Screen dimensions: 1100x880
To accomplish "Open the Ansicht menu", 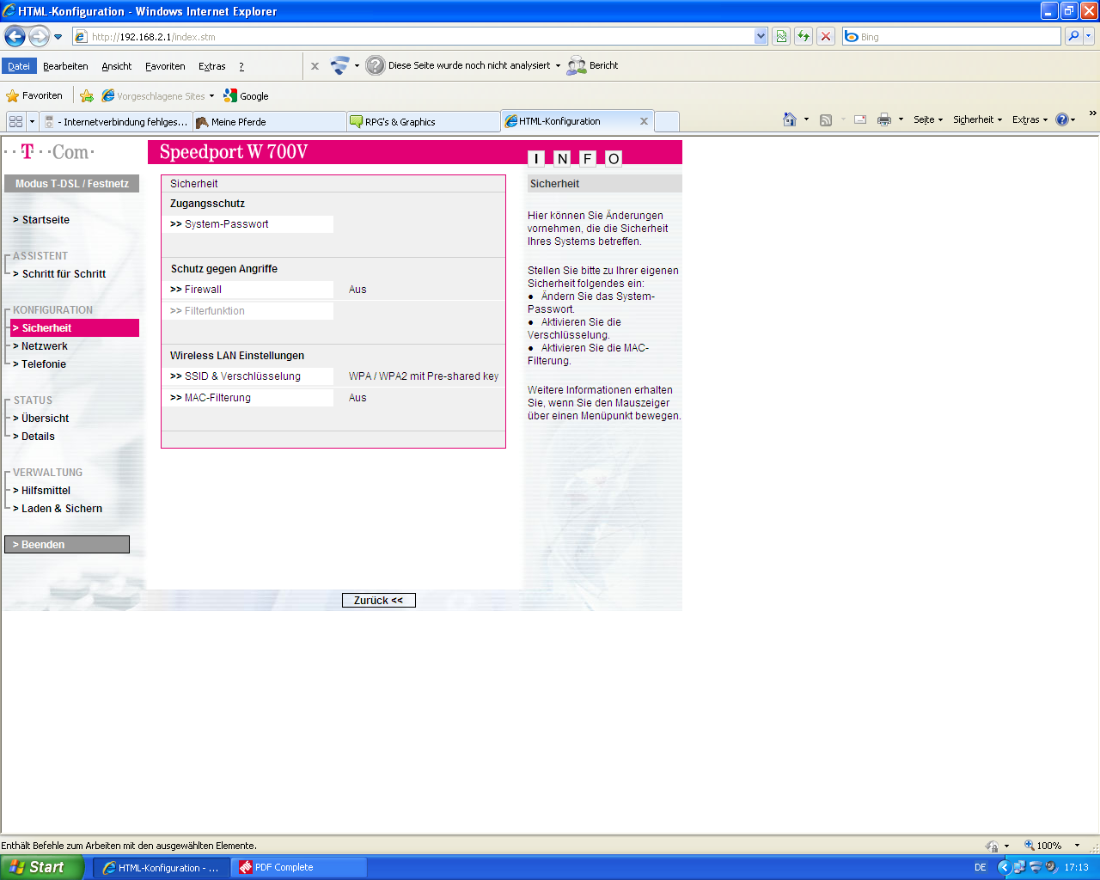I will click(117, 66).
